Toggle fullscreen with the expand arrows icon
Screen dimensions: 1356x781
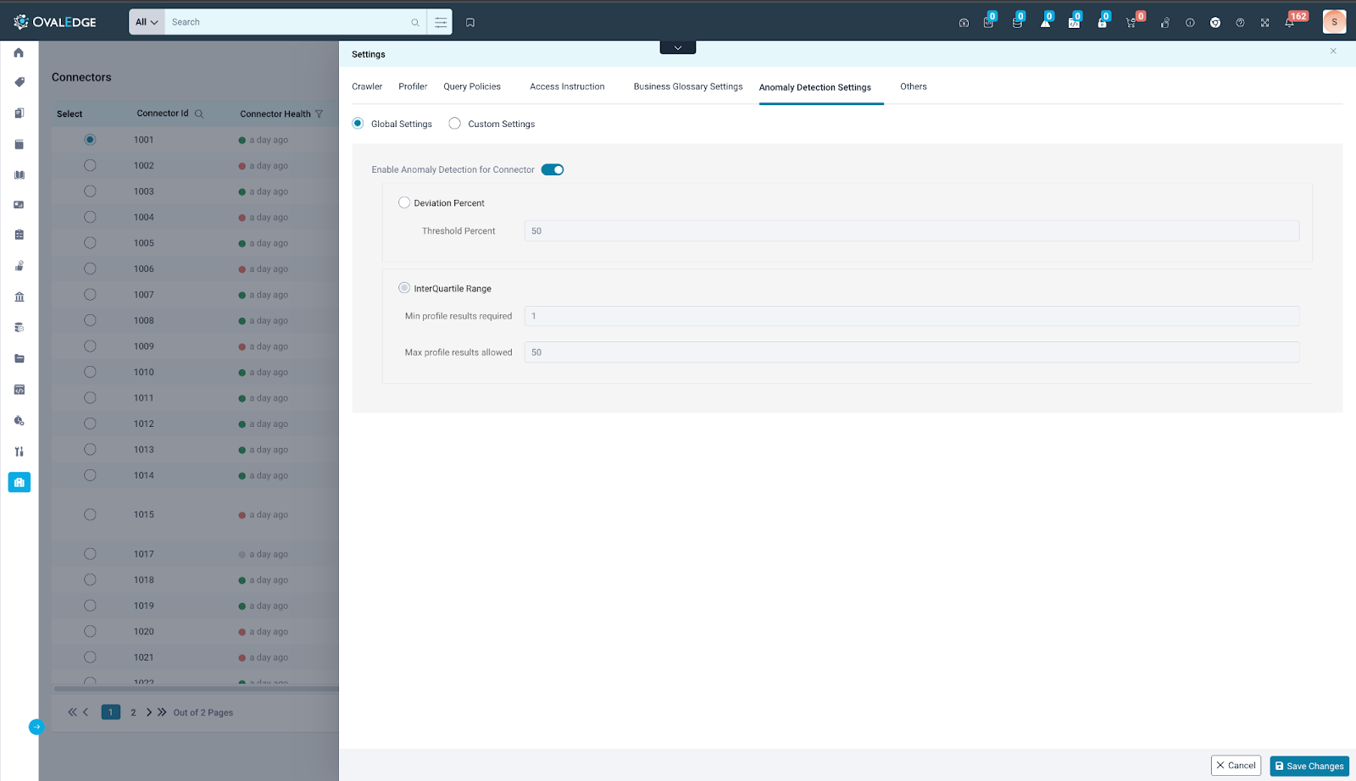point(1264,23)
